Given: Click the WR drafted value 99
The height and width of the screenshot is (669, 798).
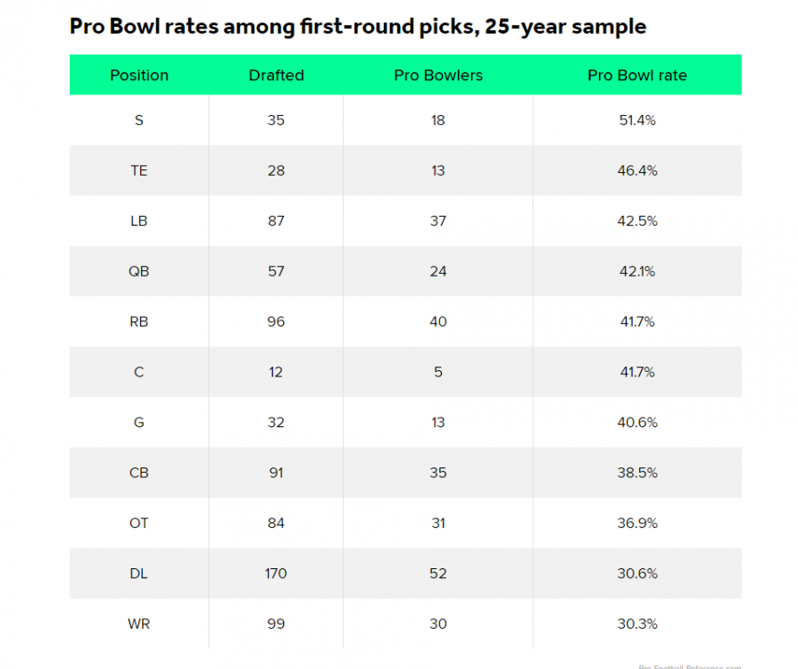Looking at the screenshot, I should 276,624.
